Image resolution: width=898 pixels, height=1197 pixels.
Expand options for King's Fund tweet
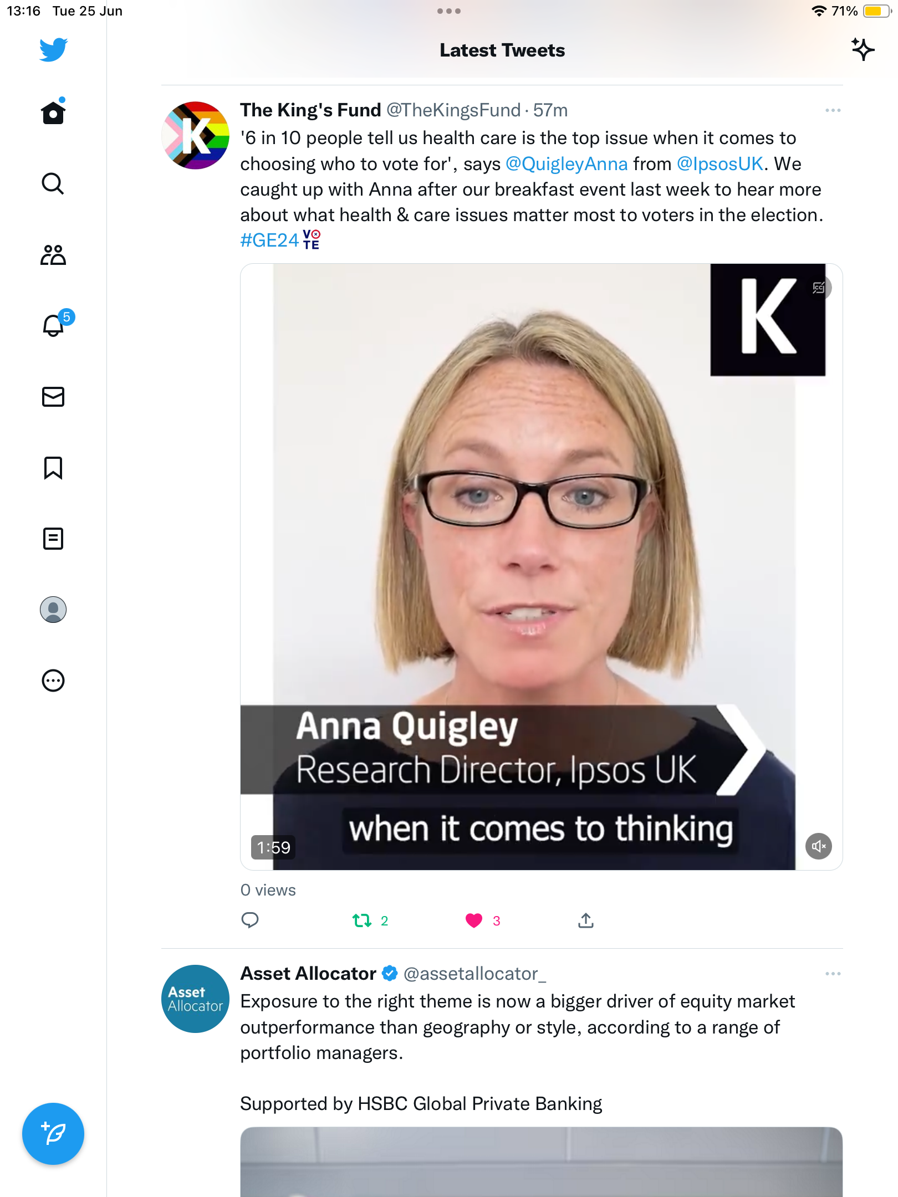tap(833, 110)
